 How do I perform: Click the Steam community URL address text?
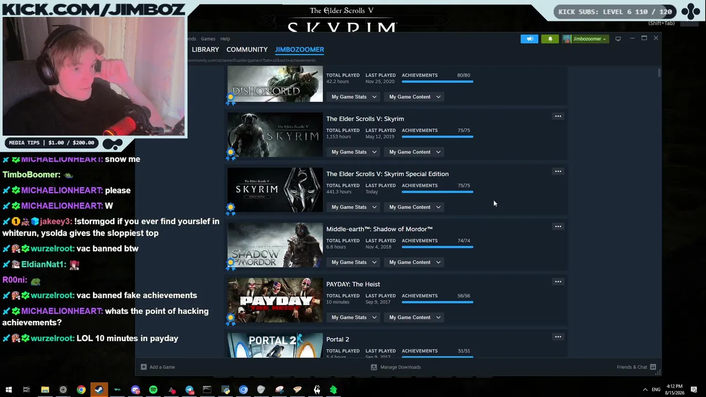(253, 60)
